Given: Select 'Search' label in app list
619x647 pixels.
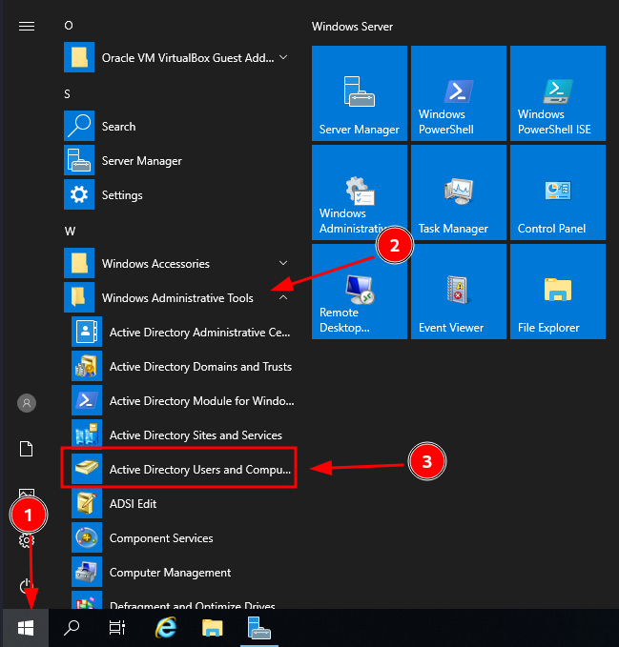Looking at the screenshot, I should point(118,127).
